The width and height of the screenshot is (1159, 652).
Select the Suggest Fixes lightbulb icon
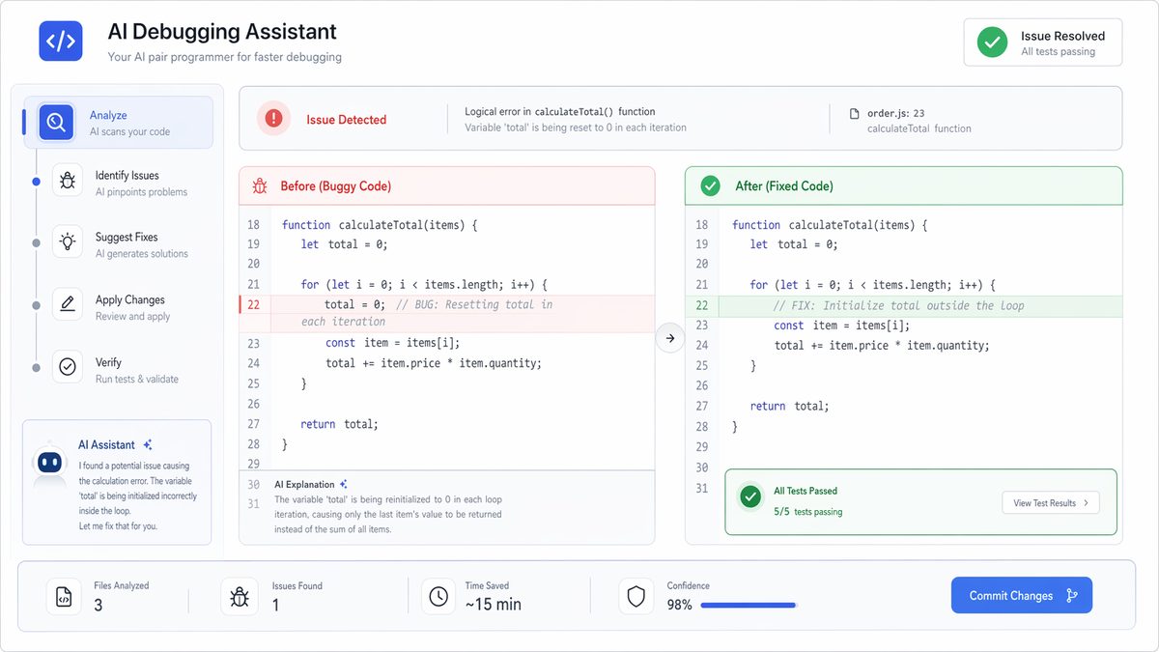[x=67, y=242]
